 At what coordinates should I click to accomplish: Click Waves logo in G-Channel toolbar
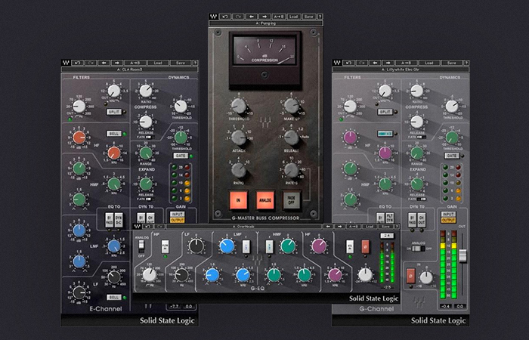click(x=337, y=63)
